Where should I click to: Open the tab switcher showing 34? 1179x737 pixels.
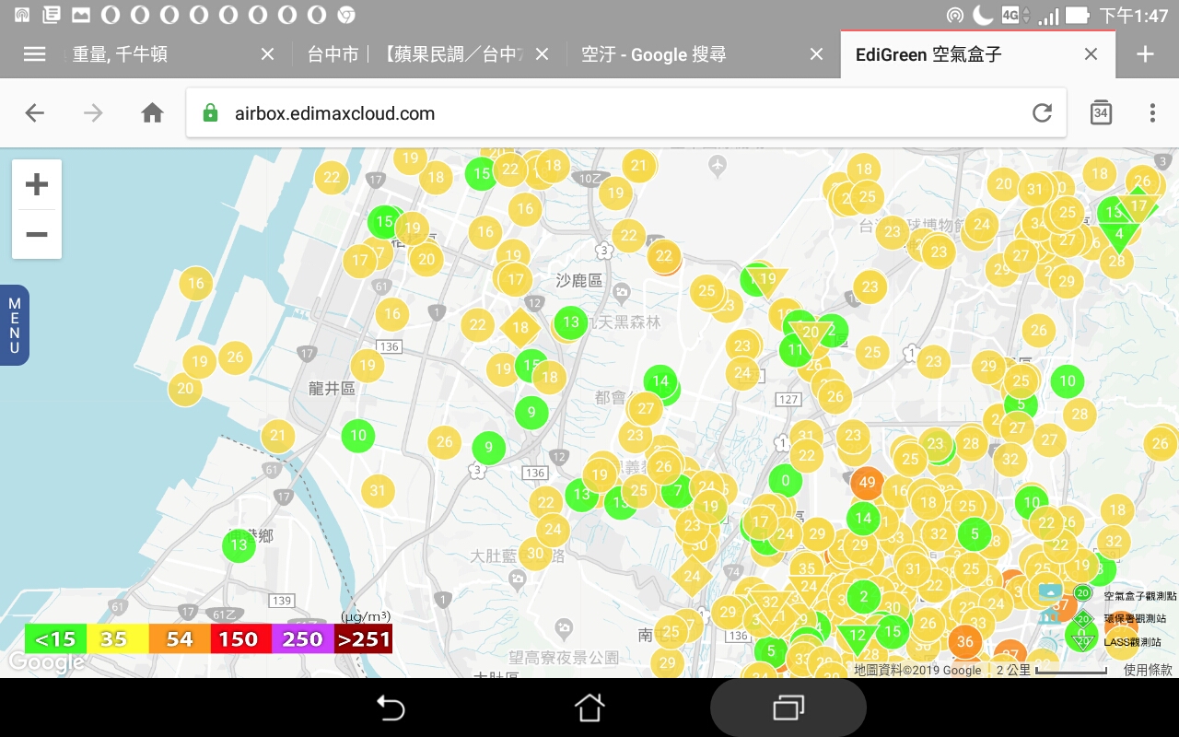[1101, 112]
